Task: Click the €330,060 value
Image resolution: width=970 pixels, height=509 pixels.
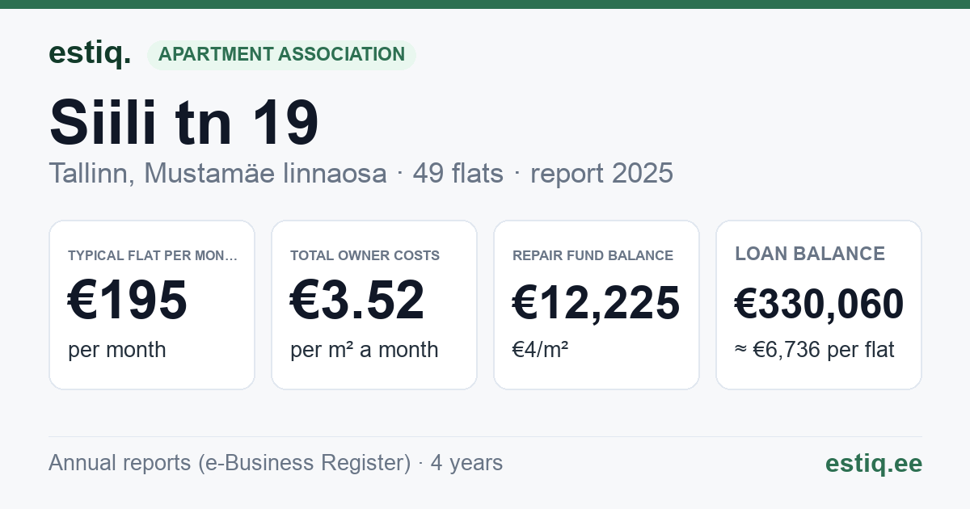Action: click(819, 304)
